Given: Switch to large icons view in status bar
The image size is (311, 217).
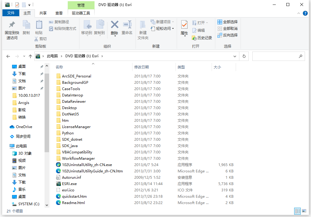Looking at the screenshot, I should click(304, 211).
